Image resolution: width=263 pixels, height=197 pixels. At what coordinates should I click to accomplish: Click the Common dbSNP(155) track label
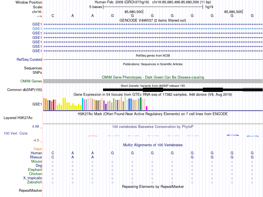point(24,90)
